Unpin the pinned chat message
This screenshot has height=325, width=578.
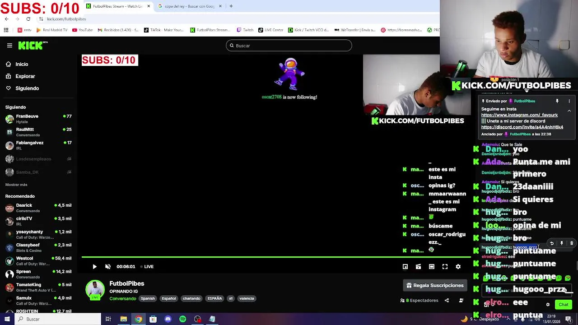pyautogui.click(x=557, y=101)
